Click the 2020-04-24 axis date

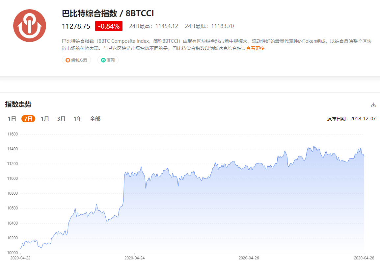134,258
